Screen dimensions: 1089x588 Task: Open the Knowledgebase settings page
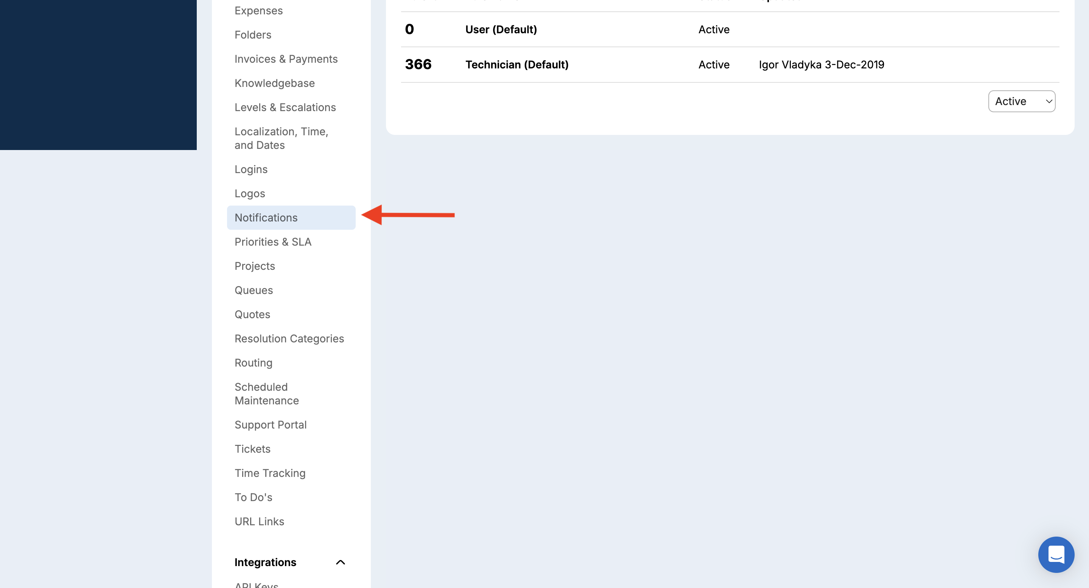274,83
